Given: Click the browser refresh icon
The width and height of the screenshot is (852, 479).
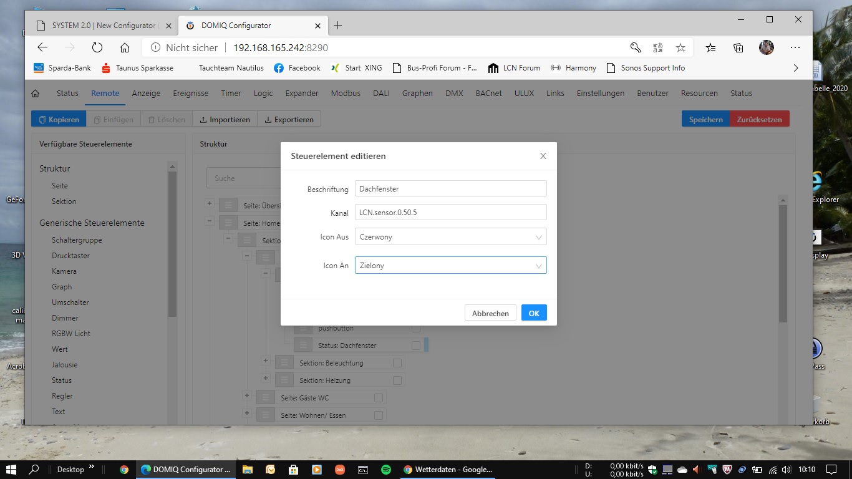Looking at the screenshot, I should (97, 47).
